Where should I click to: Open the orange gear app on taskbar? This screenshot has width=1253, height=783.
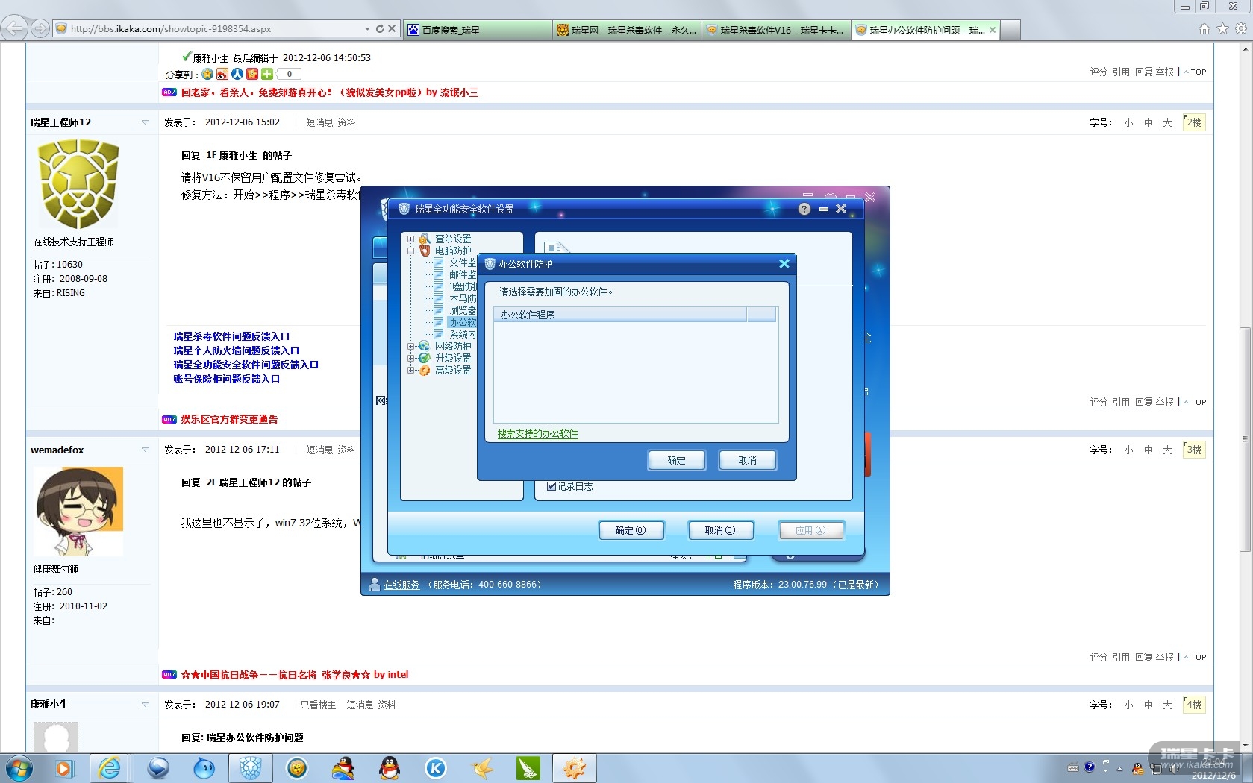[575, 768]
